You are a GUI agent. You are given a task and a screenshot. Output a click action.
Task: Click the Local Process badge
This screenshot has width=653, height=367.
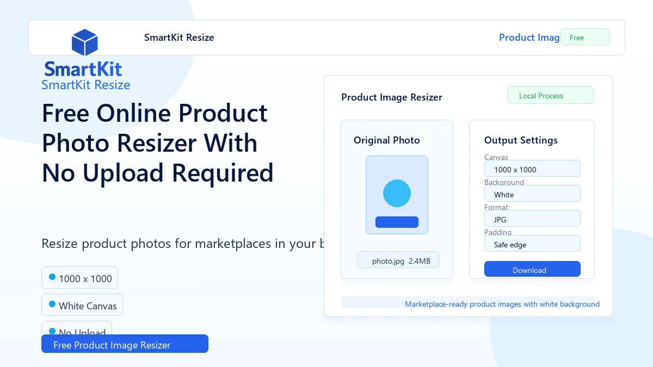click(550, 95)
